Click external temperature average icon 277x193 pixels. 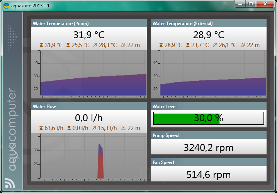point(215,45)
